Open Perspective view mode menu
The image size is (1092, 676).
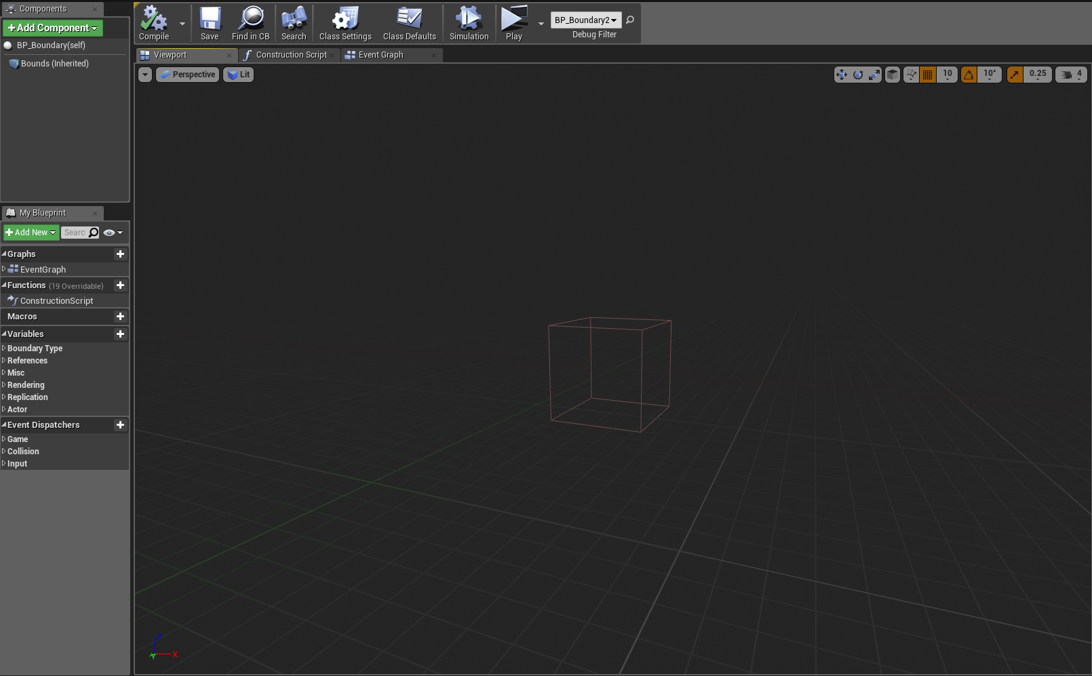pos(187,75)
